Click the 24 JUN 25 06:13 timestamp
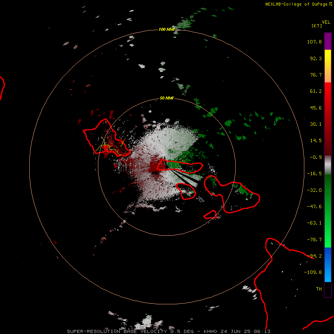Screen dimensions: 334x334 (246, 331)
